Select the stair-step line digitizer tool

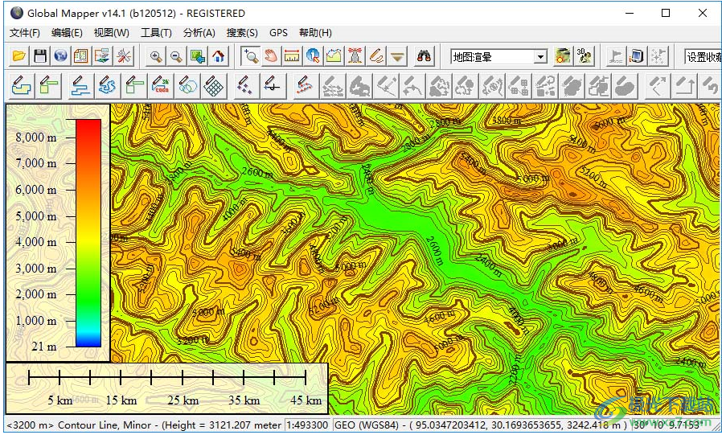80,85
